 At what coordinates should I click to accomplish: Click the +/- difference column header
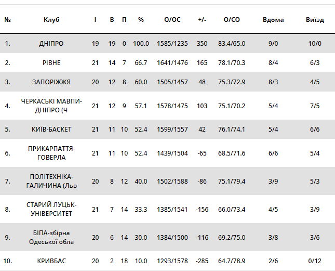[202, 20]
